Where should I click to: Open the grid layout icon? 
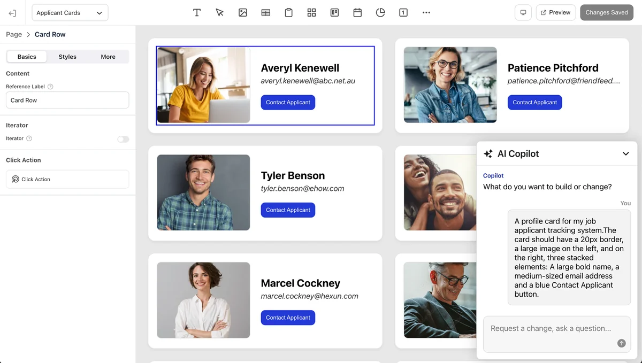coord(312,12)
